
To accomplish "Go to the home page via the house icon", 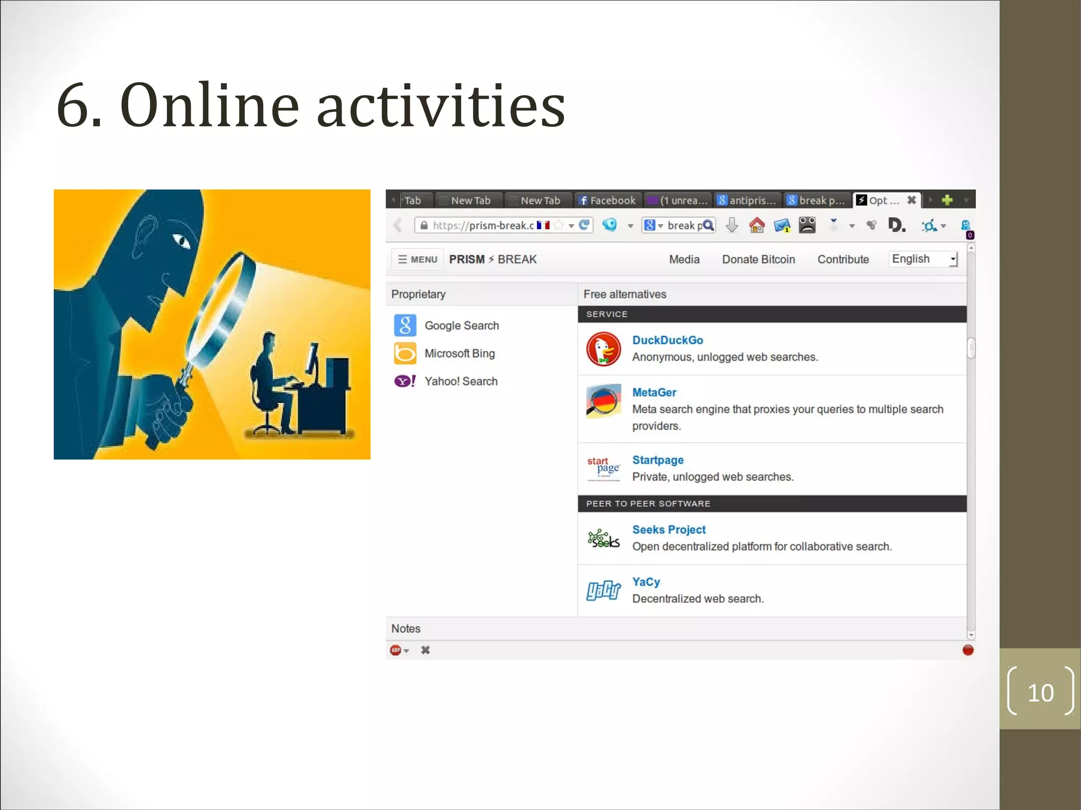I will click(757, 225).
